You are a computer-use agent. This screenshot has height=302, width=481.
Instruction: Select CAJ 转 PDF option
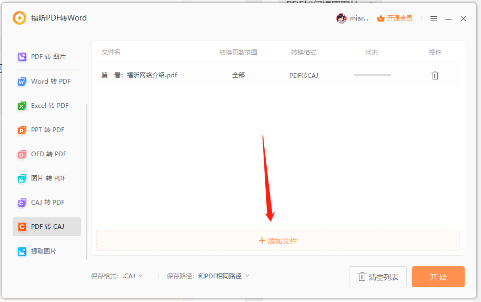tap(47, 203)
